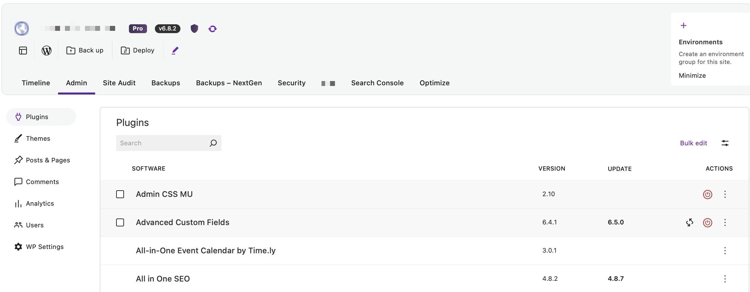Add a new environment with plus icon
The height and width of the screenshot is (292, 750).
[683, 26]
